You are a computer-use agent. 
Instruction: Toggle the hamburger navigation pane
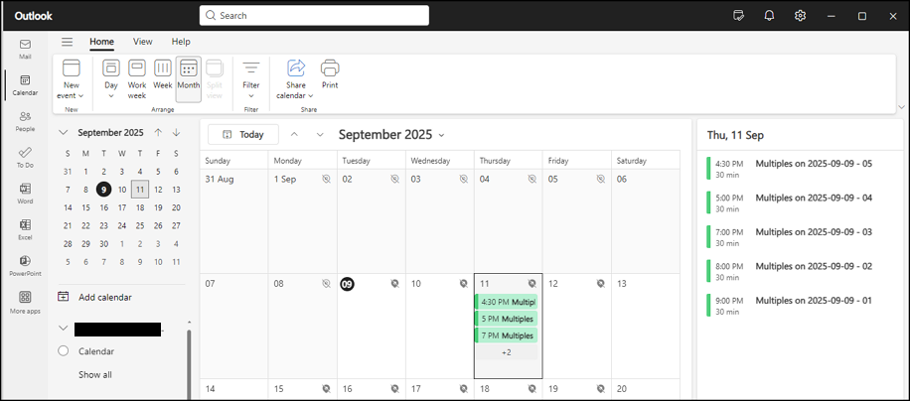coord(68,42)
